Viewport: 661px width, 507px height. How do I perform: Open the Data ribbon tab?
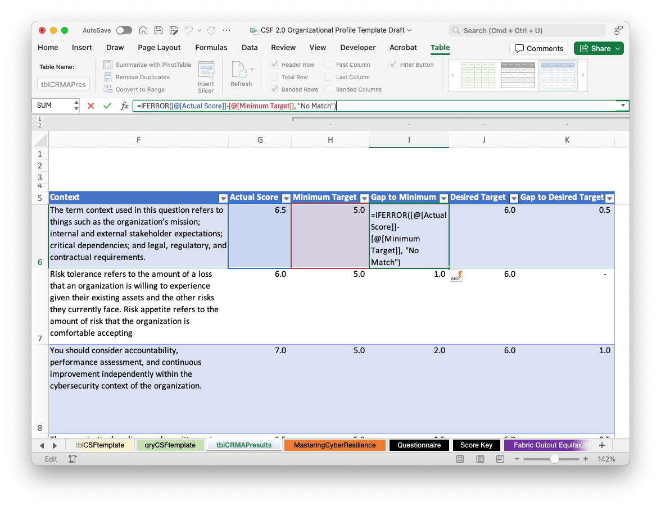(250, 48)
